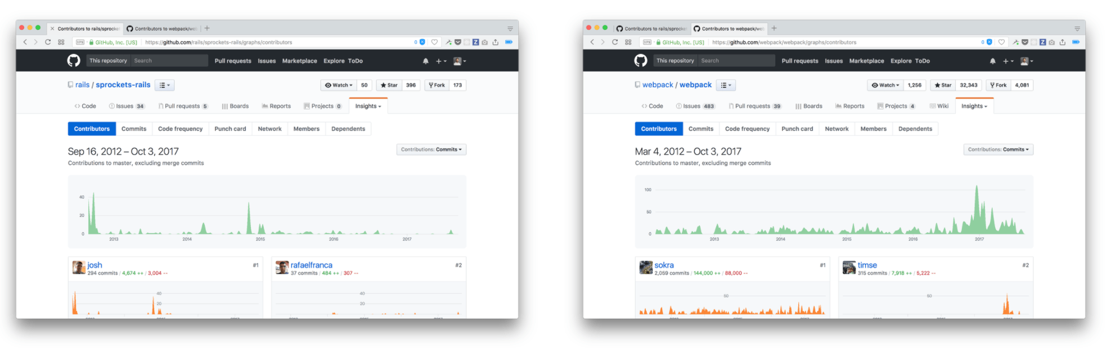This screenshot has height=358, width=1106.
Task: Click camera snapshot icon in webpack window
Action: coord(1052,42)
